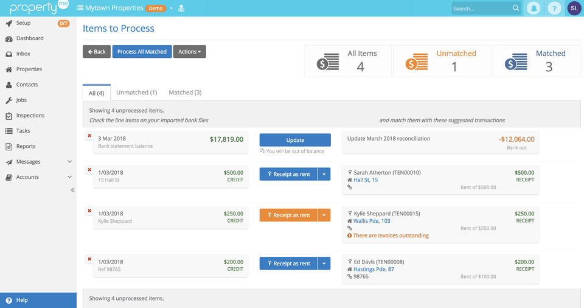Image resolution: width=584 pixels, height=308 pixels.
Task: Click the Mytown Properties portfolio name
Action: pos(114,8)
